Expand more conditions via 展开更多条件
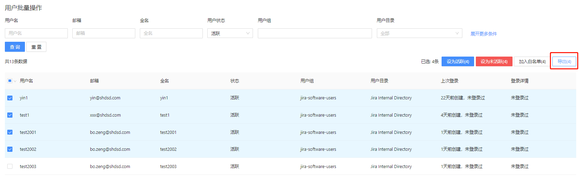 [x=483, y=34]
